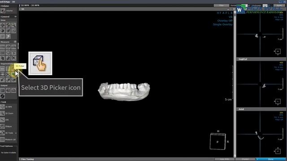287x161 pixels.
Task: Select the scissors cut tool in View
Action: [x=8, y=31]
